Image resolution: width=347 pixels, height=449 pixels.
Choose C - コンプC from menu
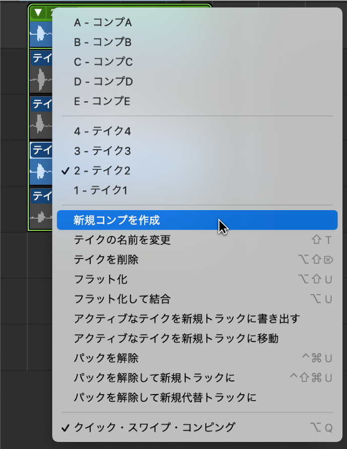pos(197,62)
